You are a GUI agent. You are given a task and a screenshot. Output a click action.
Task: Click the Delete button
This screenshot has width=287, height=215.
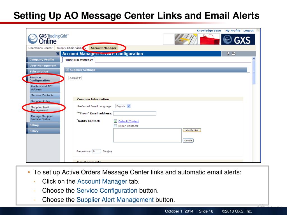coord(188,141)
